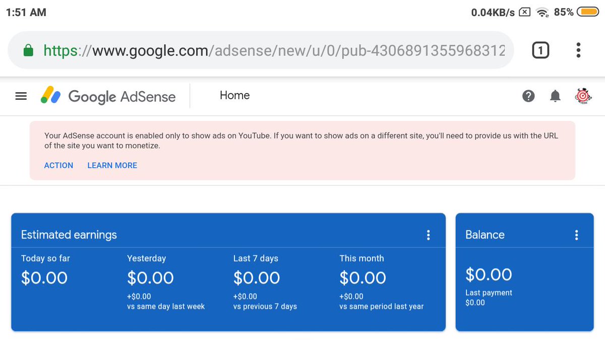Tap the Wi-Fi icon in status bar
Viewport: 605px width, 340px height.
[542, 13]
